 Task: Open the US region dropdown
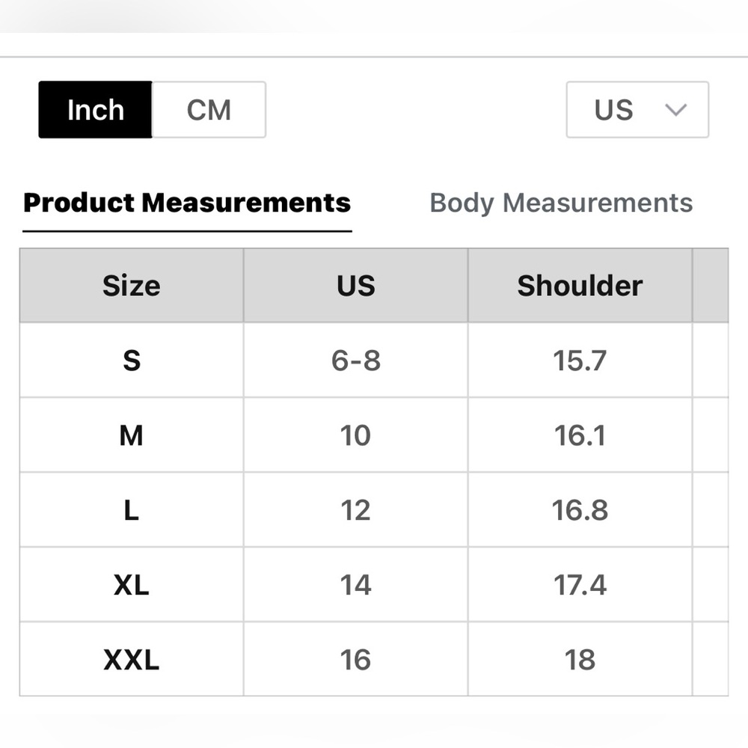[x=637, y=110]
